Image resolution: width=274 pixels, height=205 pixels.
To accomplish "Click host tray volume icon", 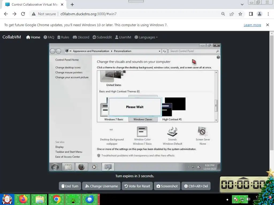I will pyautogui.click(x=249, y=199).
